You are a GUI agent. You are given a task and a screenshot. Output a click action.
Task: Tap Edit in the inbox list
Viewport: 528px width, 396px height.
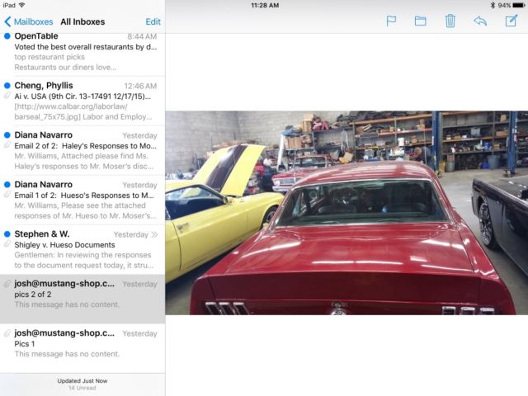point(153,22)
